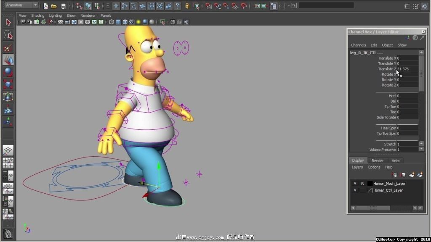Click the Translate Z channel label
Viewport: 431px width, 242px height.
click(x=387, y=69)
